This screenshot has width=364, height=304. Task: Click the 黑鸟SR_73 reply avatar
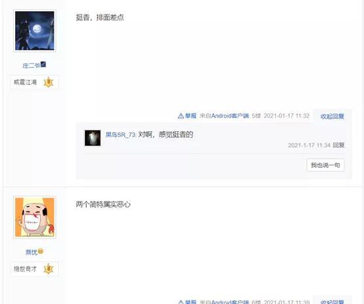point(93,138)
